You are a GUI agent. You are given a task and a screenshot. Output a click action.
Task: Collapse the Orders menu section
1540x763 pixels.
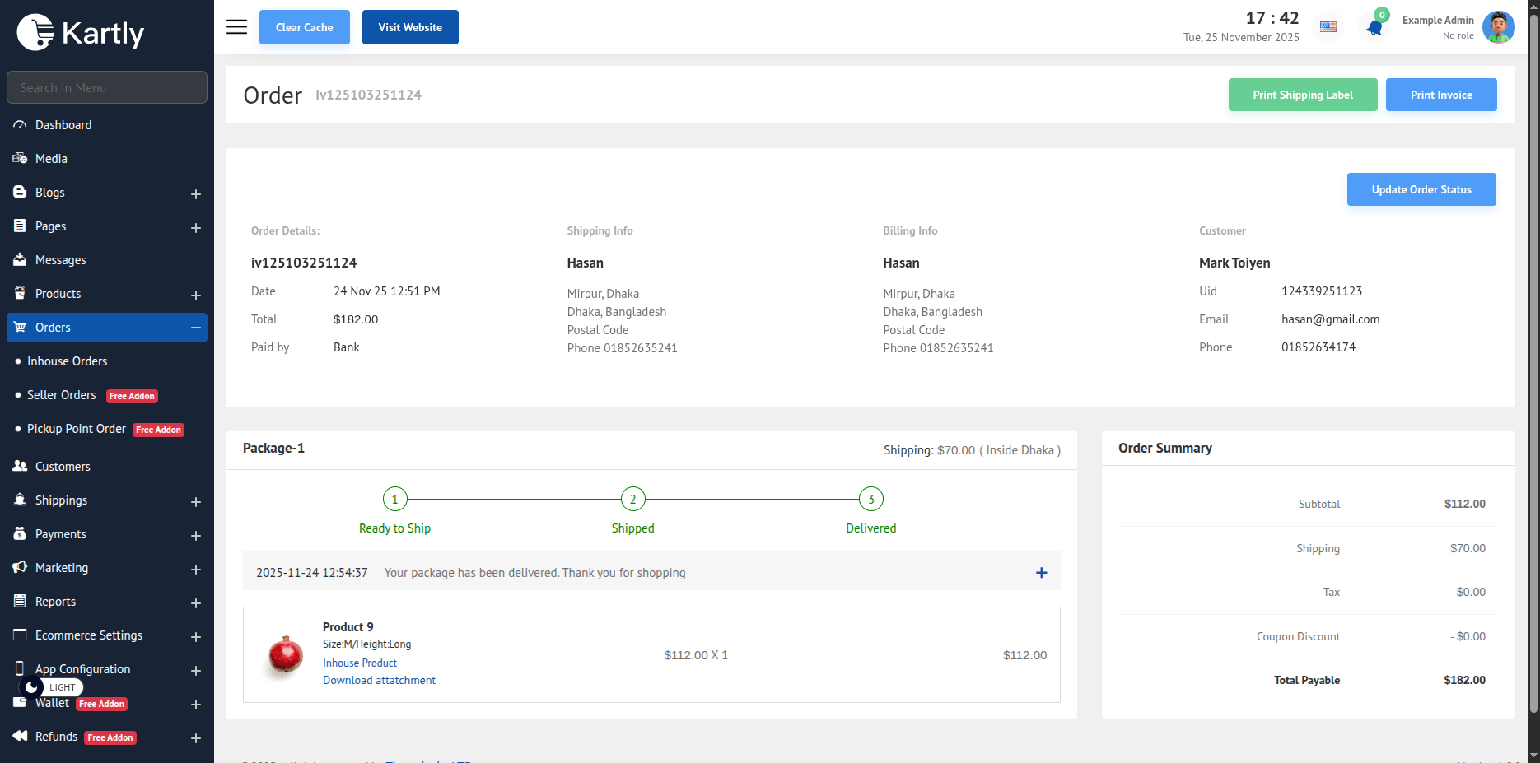tap(196, 328)
